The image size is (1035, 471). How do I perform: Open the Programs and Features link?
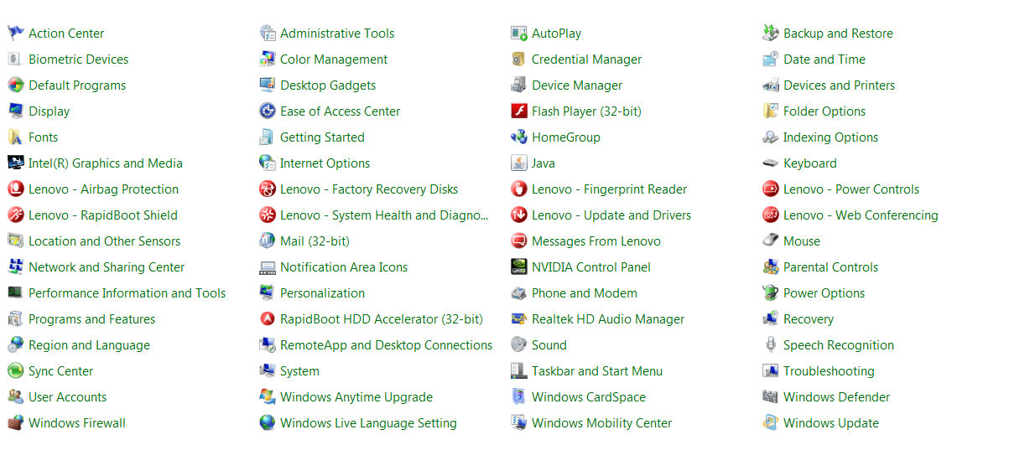(92, 319)
